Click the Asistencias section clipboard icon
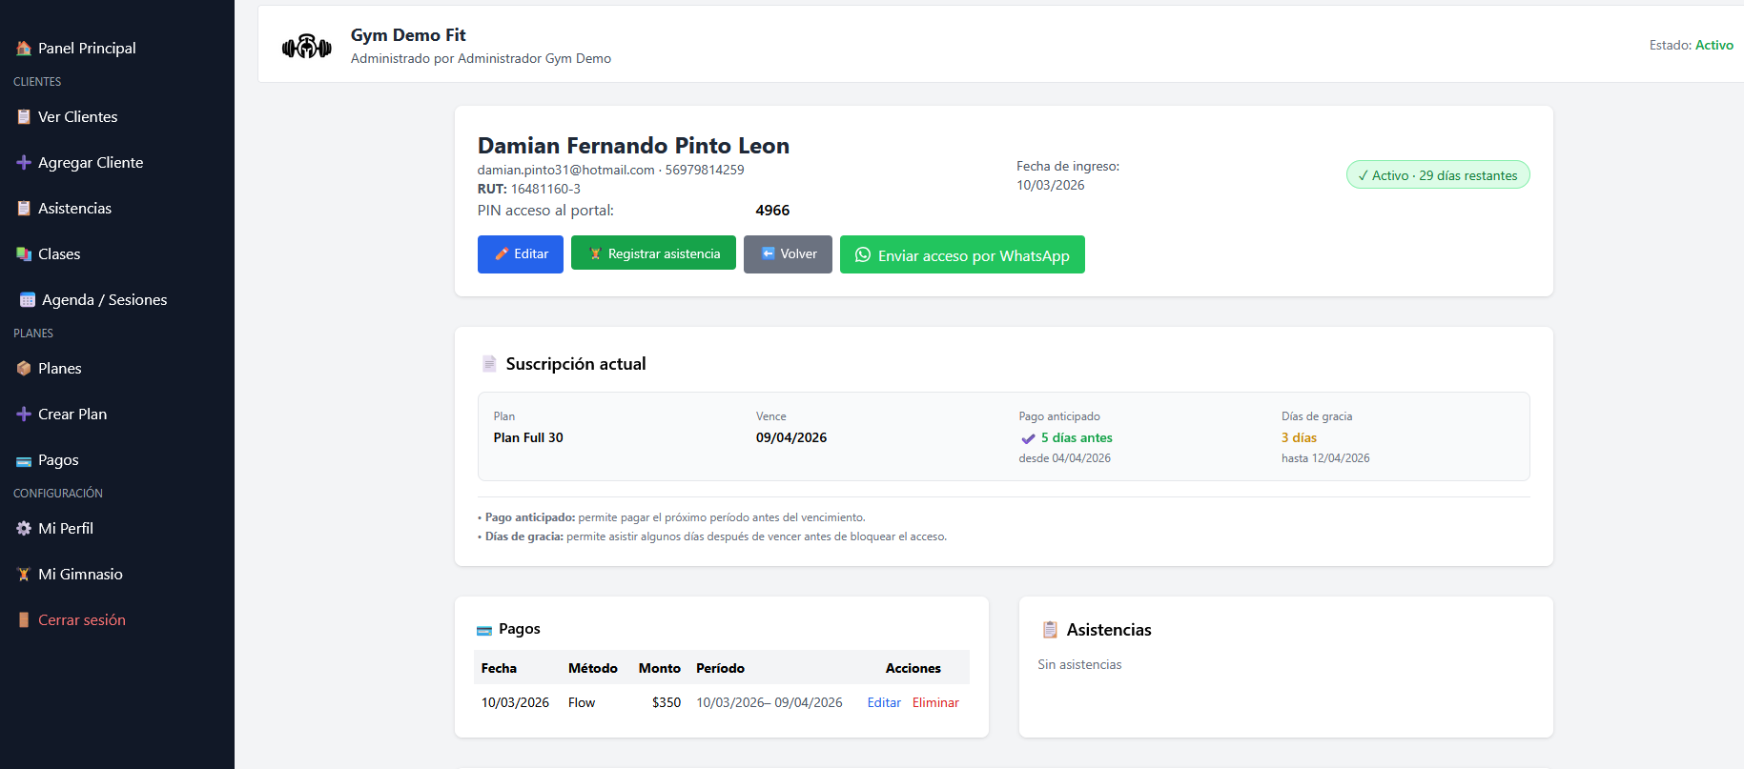This screenshot has width=1744, height=769. [x=1050, y=630]
